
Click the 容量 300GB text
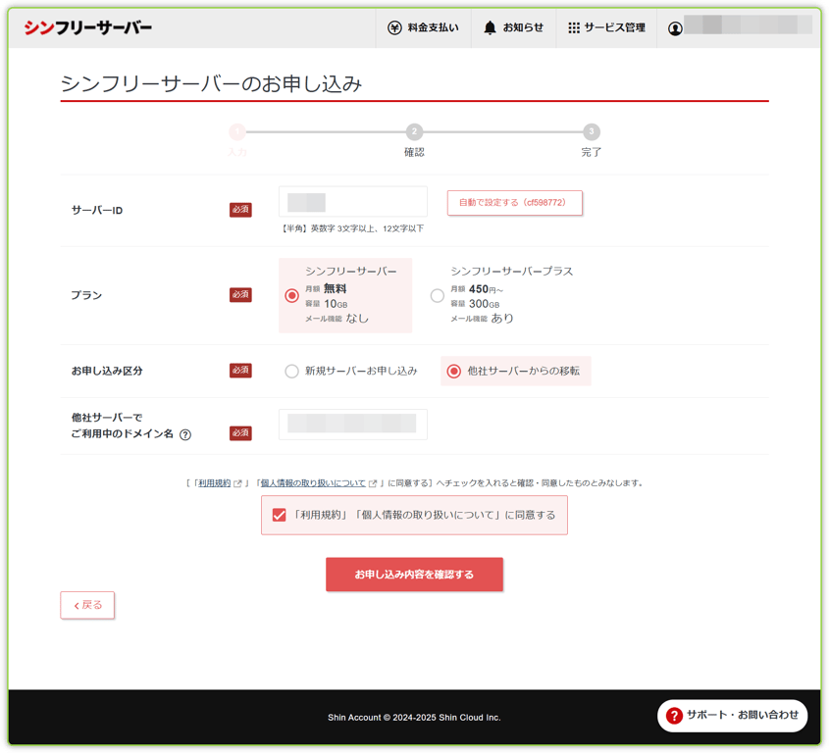pos(475,304)
